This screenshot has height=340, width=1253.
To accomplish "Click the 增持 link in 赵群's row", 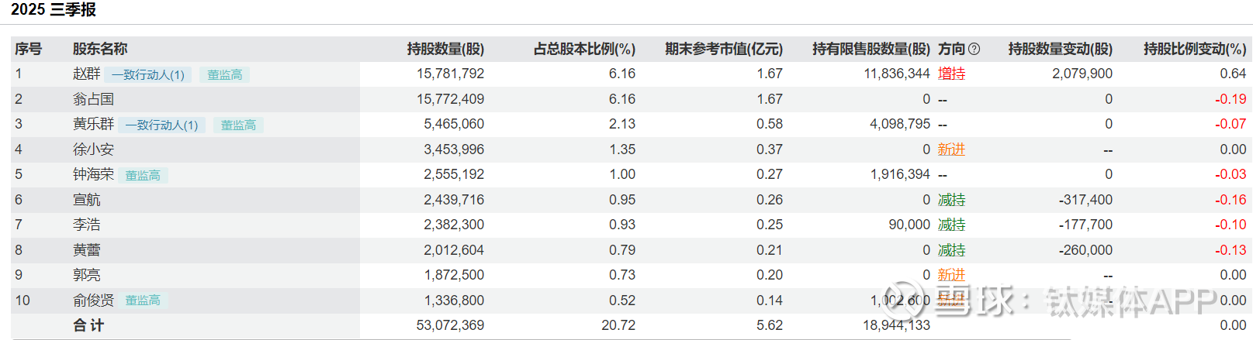I will (x=951, y=74).
